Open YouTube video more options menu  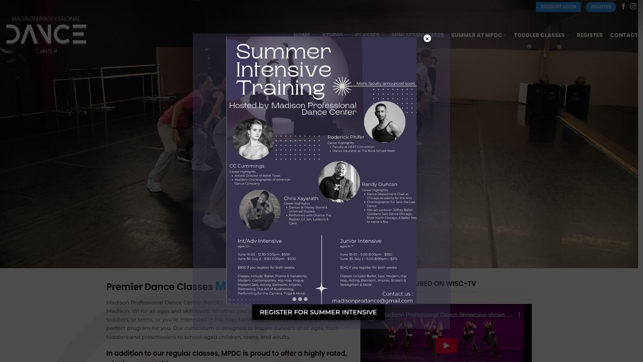519,315
